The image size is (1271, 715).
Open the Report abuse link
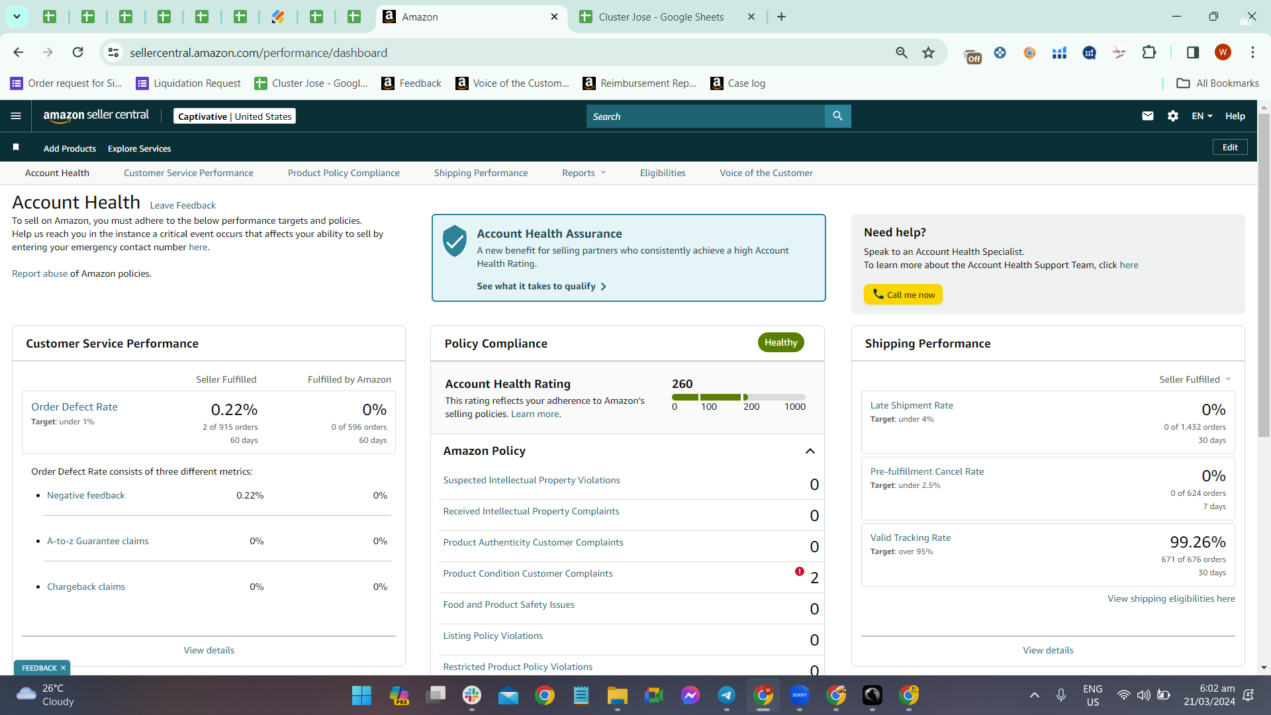click(x=40, y=273)
